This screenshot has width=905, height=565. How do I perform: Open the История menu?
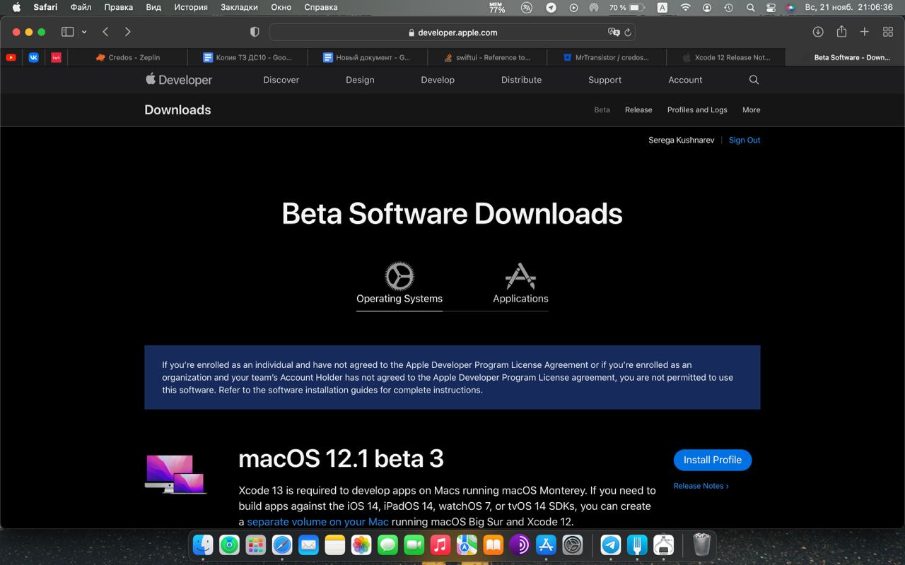pyautogui.click(x=191, y=7)
